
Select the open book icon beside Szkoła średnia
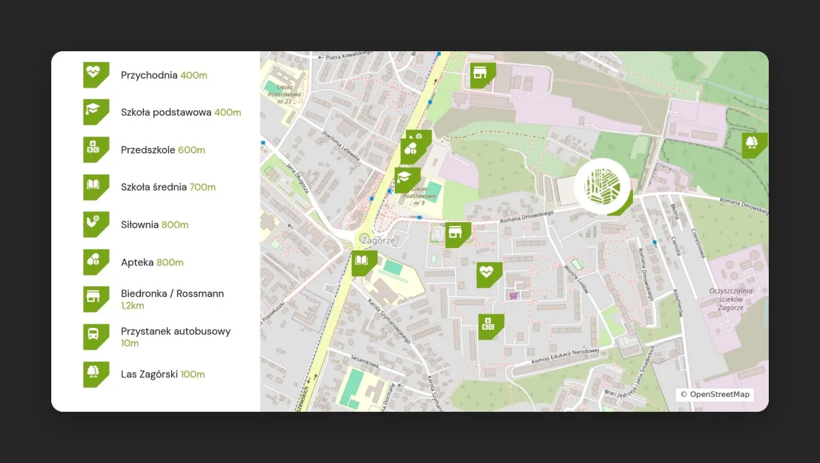coord(96,187)
